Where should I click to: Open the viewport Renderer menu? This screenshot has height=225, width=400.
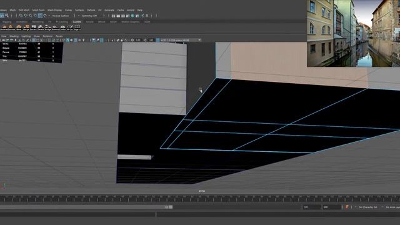(47, 36)
